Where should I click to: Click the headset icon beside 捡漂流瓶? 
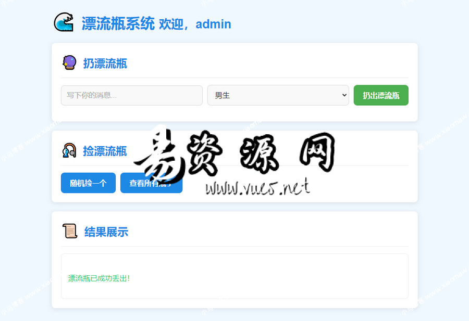tap(69, 151)
